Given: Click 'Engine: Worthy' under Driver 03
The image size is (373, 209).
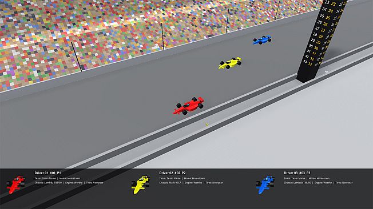Looking at the screenshot, I should click(323, 183).
